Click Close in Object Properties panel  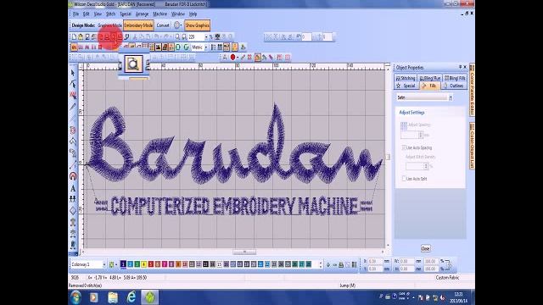[426, 248]
